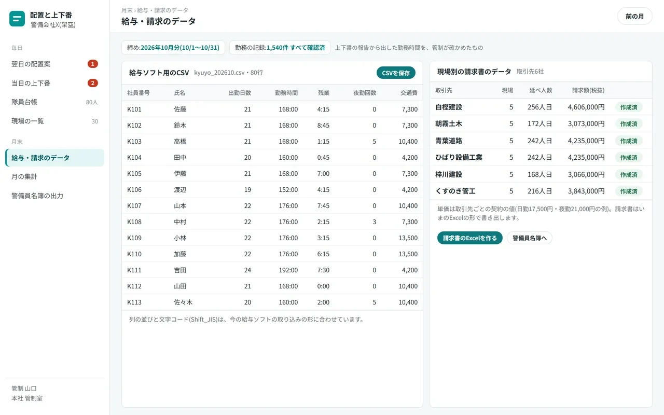Click the name 伊藤 in row K105
Viewport: 664px width, 415px height.
(180, 174)
